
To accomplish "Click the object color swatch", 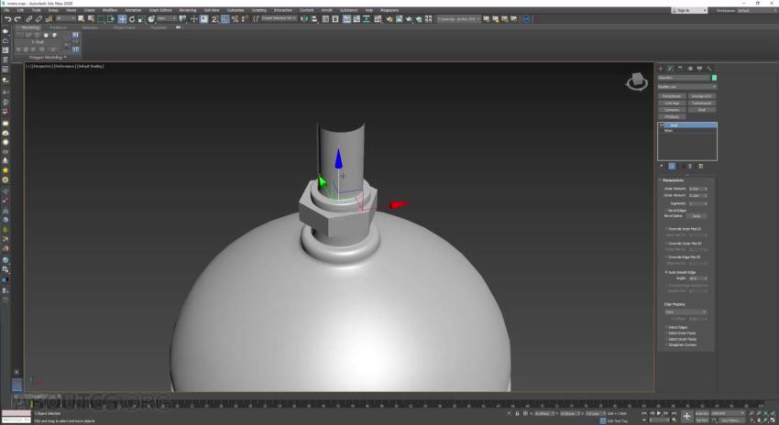I will tap(714, 78).
